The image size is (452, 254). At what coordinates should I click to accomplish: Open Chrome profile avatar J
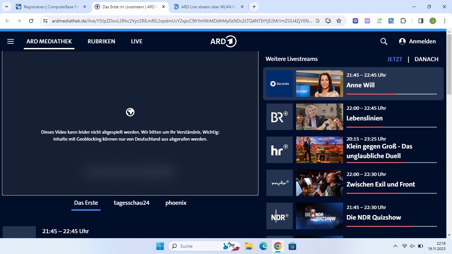433,21
